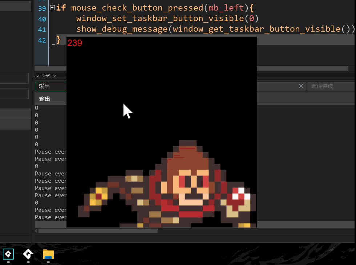Click the window_set_taskbar_button_visible code line

point(167,19)
